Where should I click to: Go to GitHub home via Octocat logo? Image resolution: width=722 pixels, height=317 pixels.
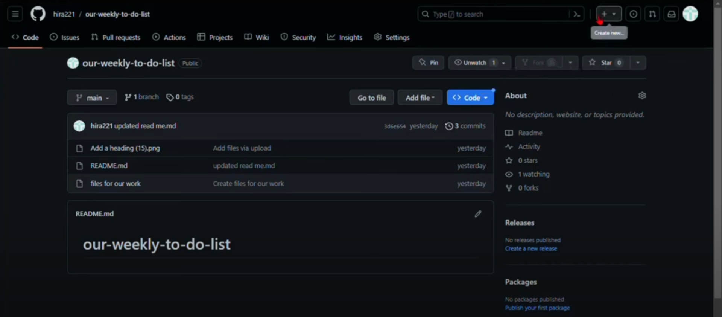point(38,14)
